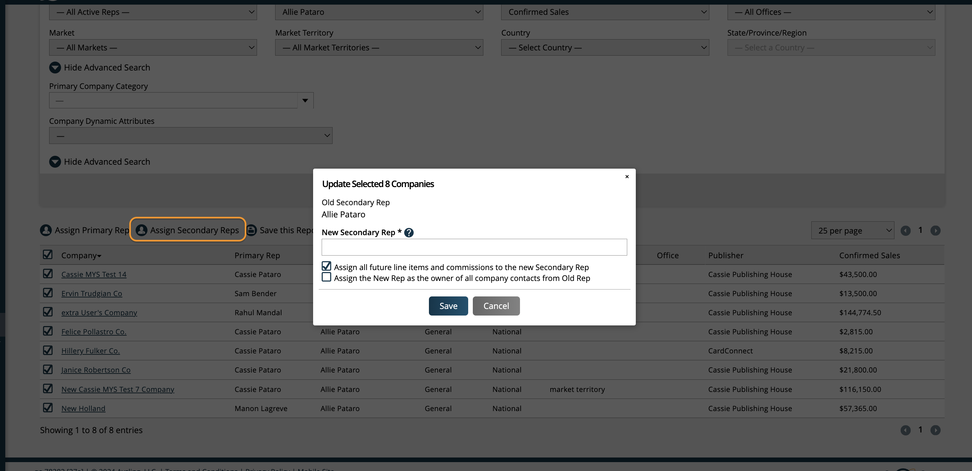The width and height of the screenshot is (972, 471).
Task: Sort by Confirmed Sales column header
Action: (x=869, y=256)
